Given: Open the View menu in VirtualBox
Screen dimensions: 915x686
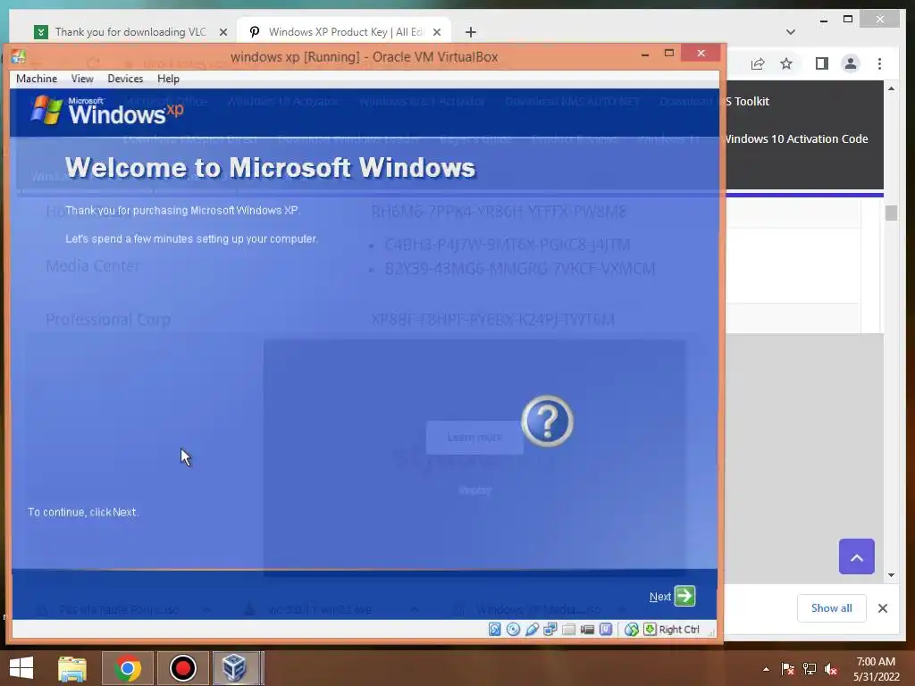Looking at the screenshot, I should point(82,79).
